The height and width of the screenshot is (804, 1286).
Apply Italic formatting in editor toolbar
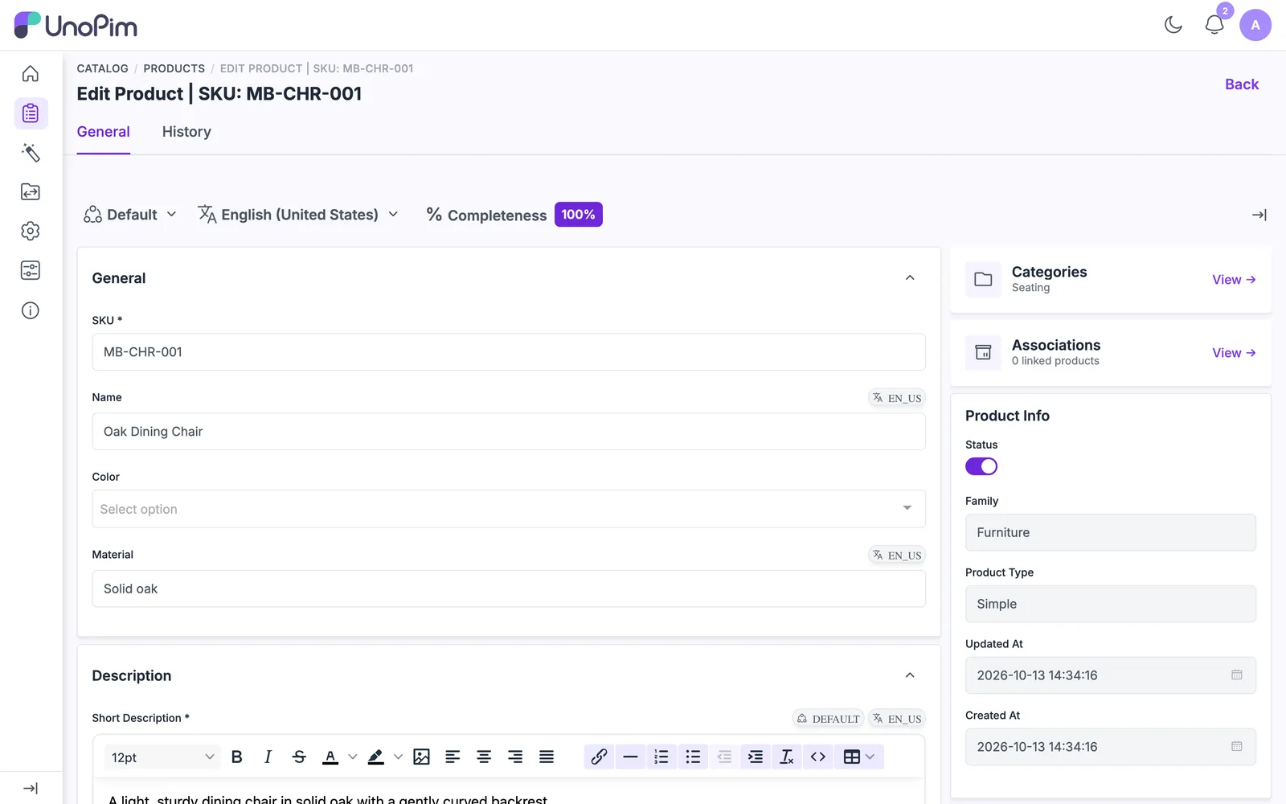click(x=268, y=757)
